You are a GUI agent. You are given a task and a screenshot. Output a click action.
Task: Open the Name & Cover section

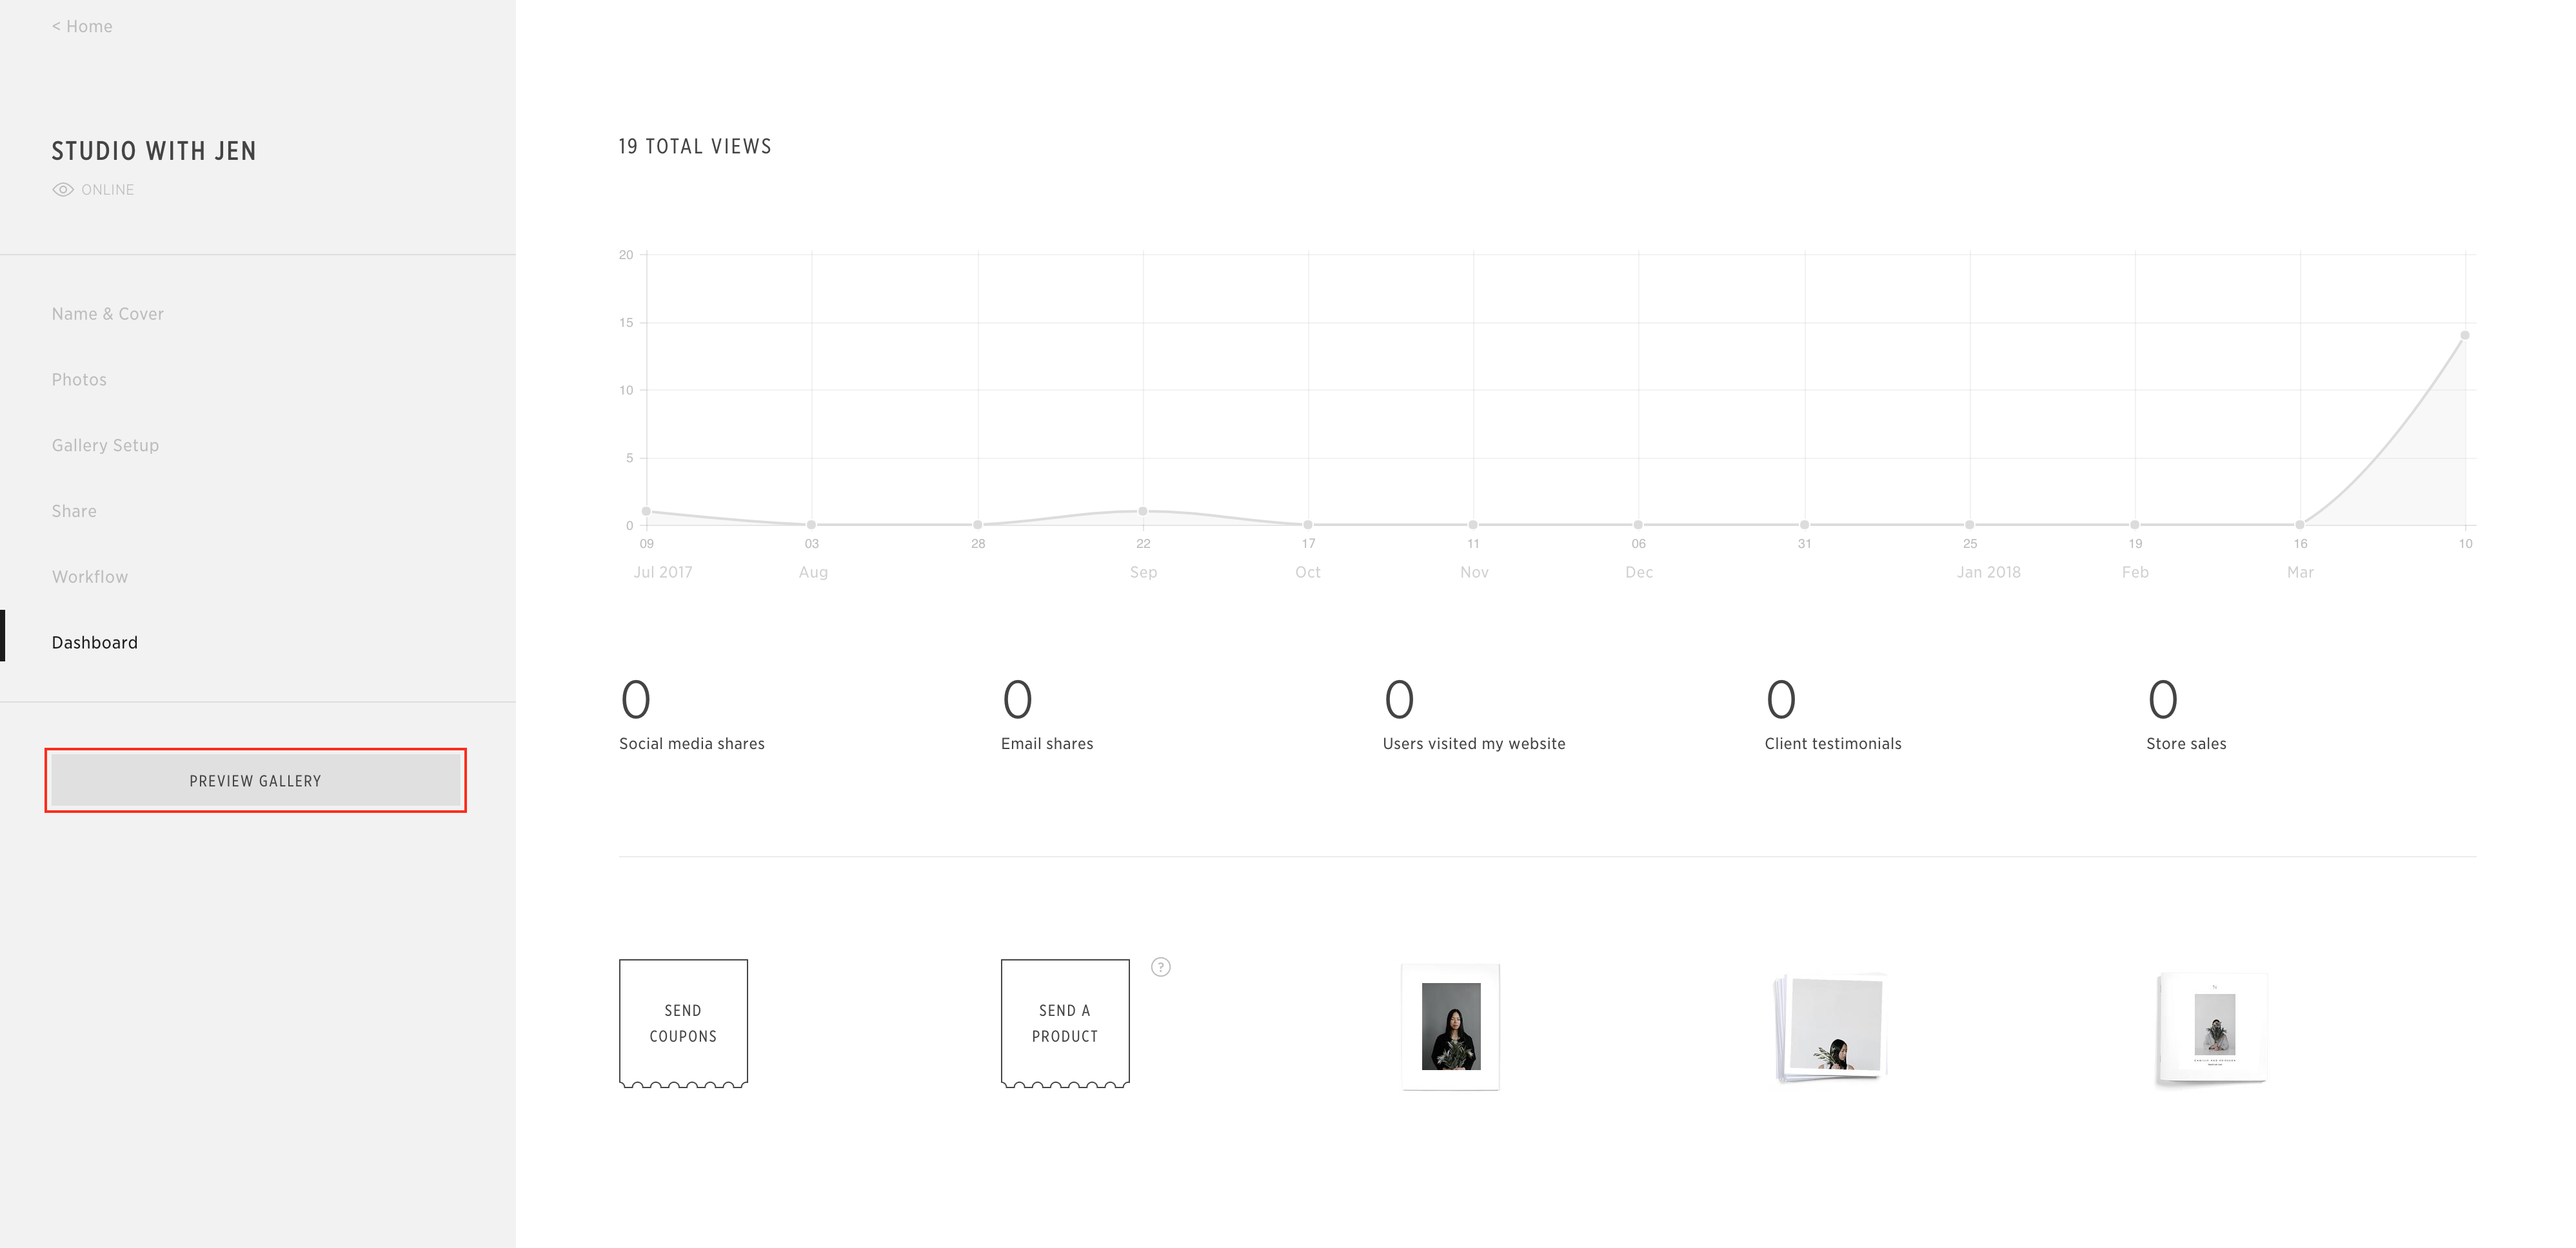[108, 314]
